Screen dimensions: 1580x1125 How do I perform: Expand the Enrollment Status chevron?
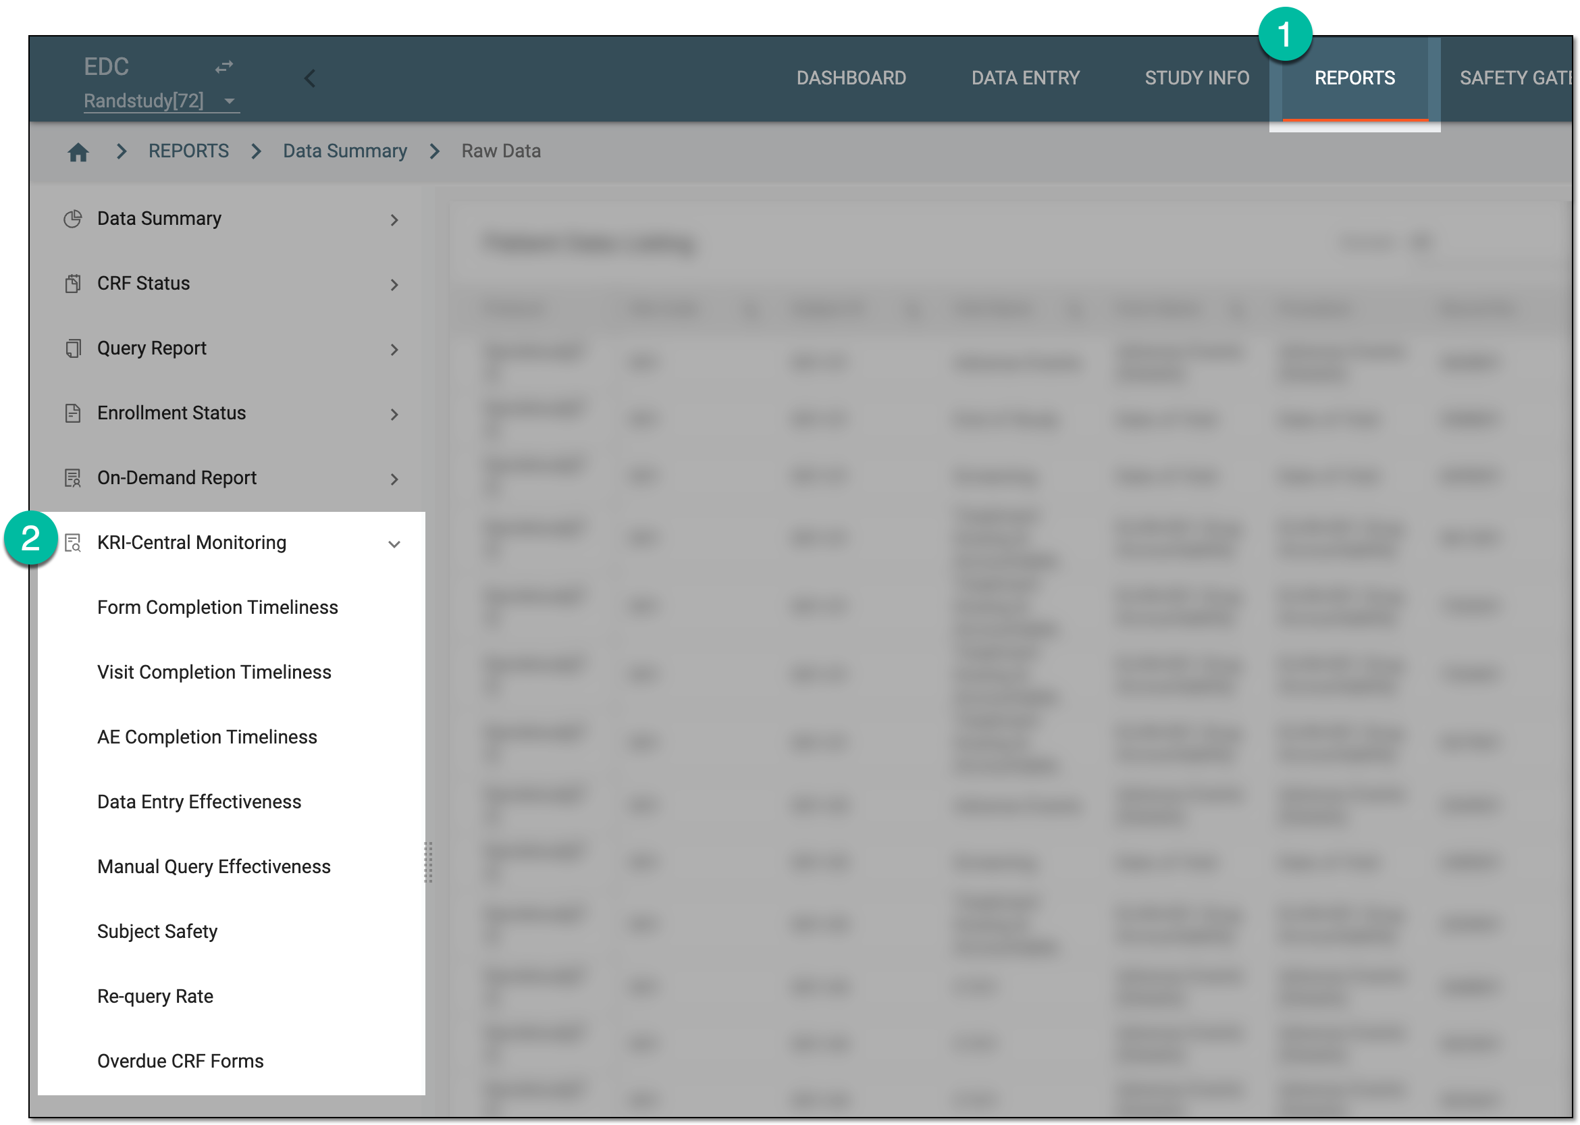click(x=394, y=415)
